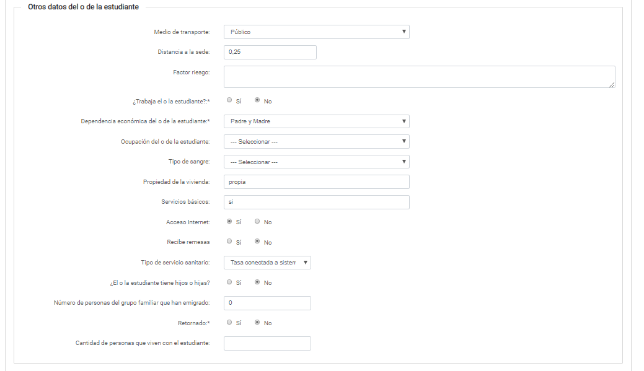
Task: Expand the Dependencia económica dropdown
Action: pos(316,121)
